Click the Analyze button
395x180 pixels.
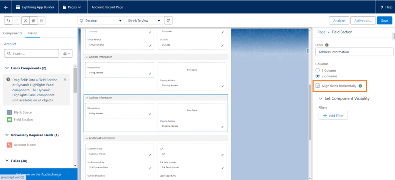[339, 20]
